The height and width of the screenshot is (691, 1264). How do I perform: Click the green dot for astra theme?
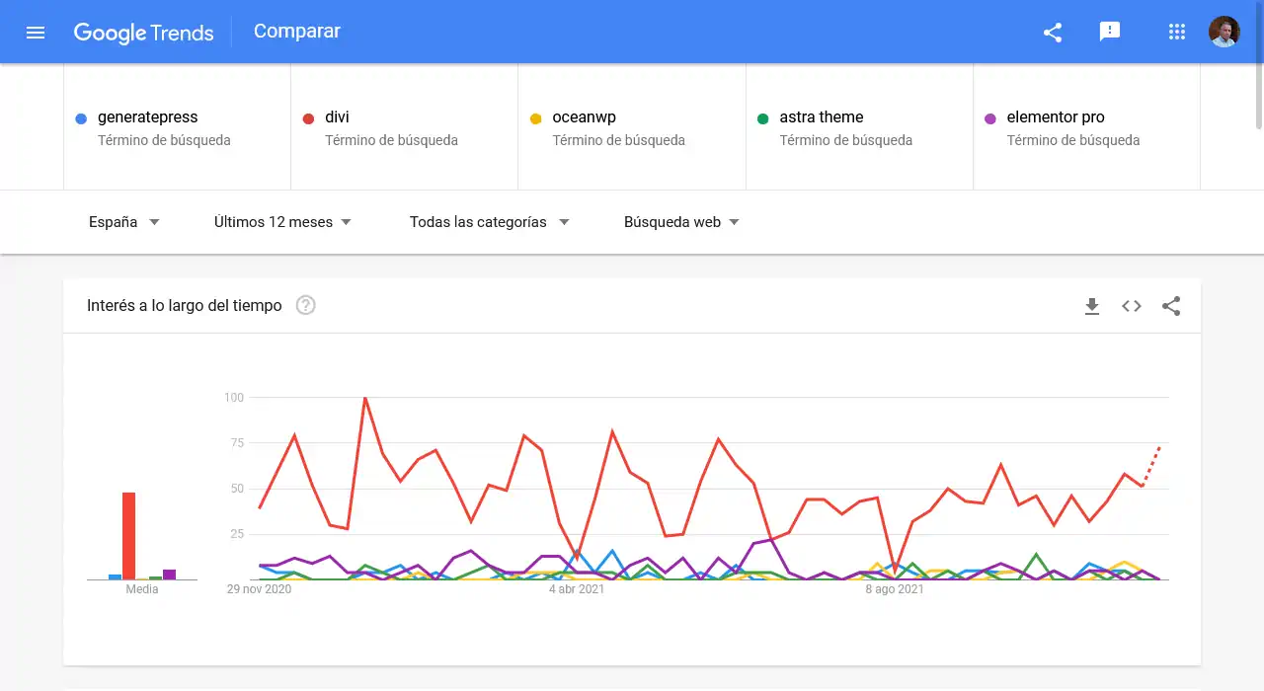pyautogui.click(x=763, y=118)
